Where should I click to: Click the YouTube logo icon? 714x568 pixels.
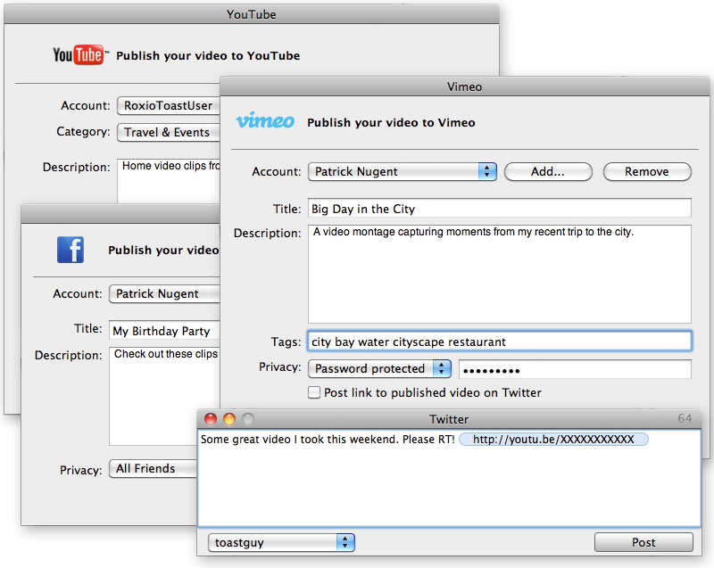[x=79, y=55]
